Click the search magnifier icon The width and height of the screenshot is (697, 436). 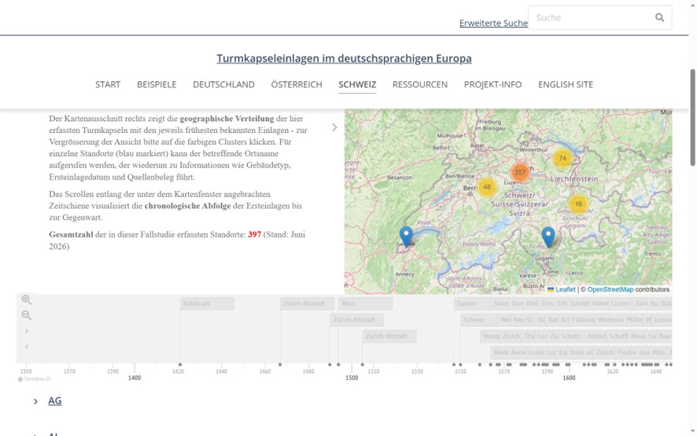pyautogui.click(x=659, y=17)
